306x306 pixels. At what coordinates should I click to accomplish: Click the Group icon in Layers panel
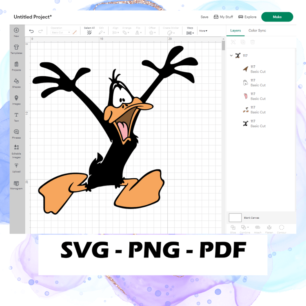233,42
